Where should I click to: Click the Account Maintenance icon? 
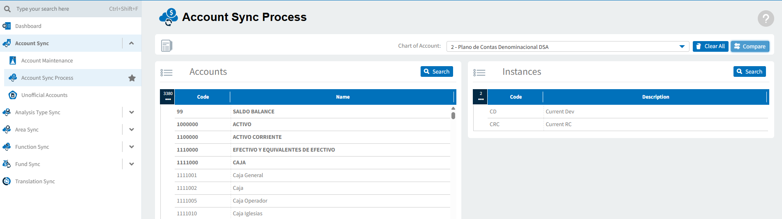(x=13, y=60)
